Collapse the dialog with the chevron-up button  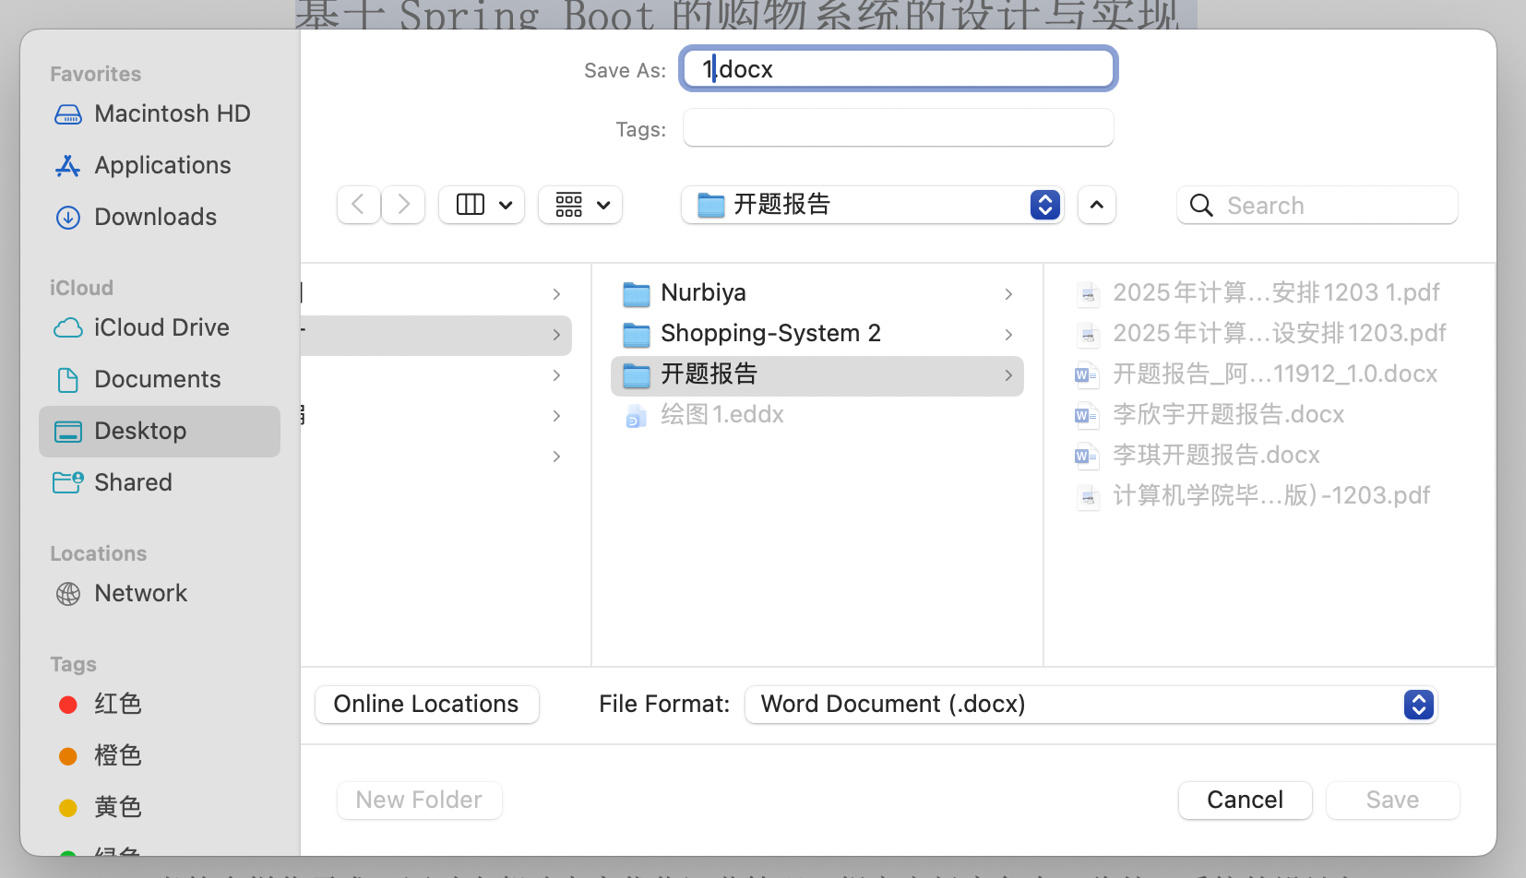(x=1096, y=205)
